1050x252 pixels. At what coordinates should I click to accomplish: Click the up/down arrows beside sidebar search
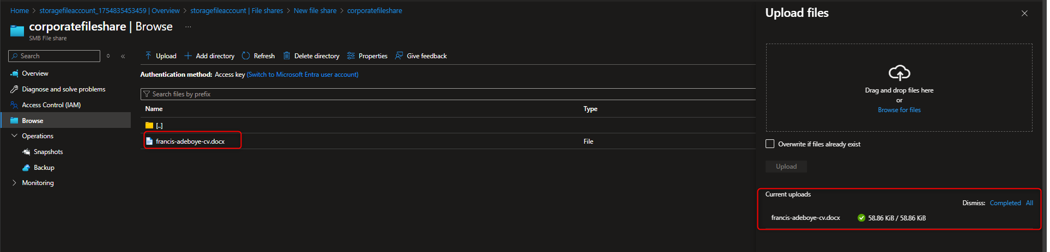[108, 56]
